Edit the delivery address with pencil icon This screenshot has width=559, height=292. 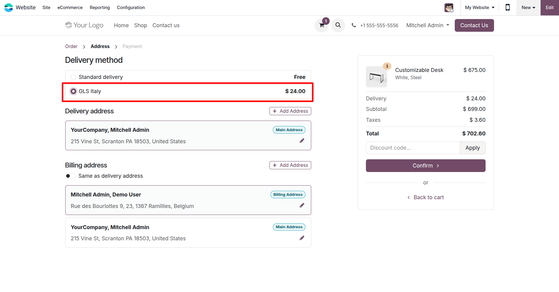click(x=302, y=141)
